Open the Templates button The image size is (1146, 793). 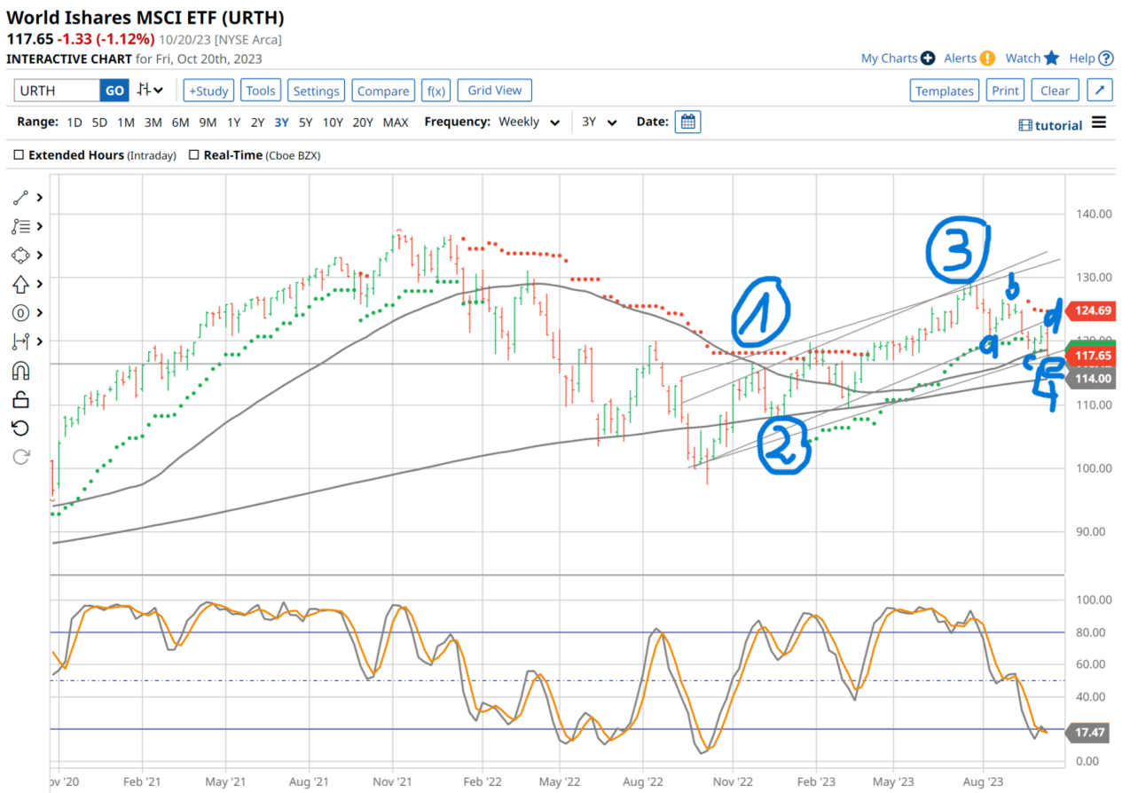[945, 90]
